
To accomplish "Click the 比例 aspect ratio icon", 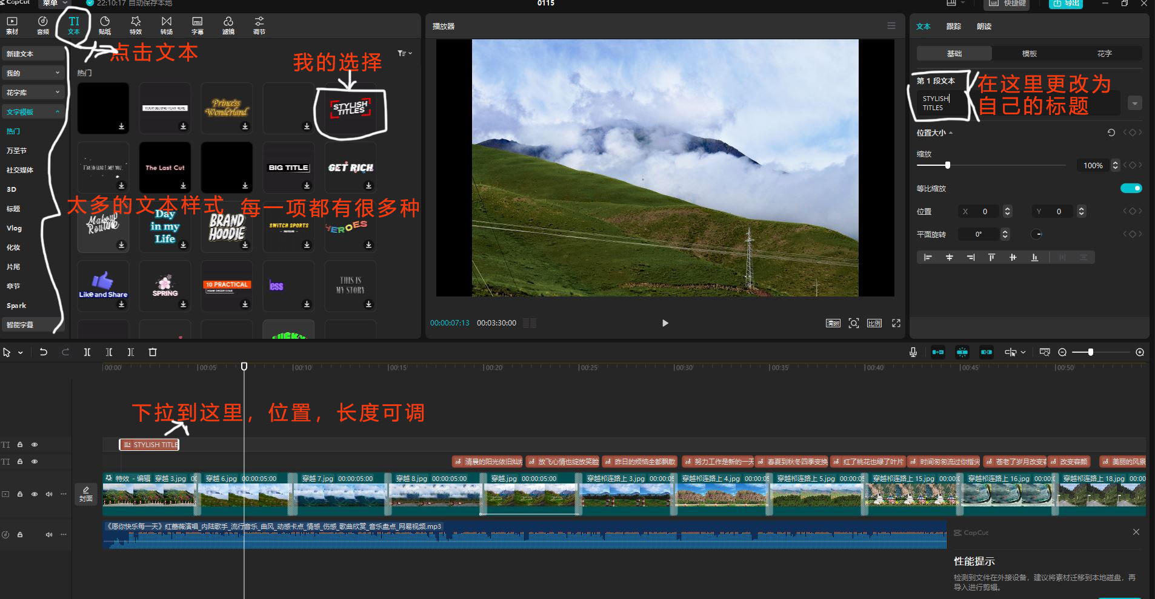I will point(874,323).
